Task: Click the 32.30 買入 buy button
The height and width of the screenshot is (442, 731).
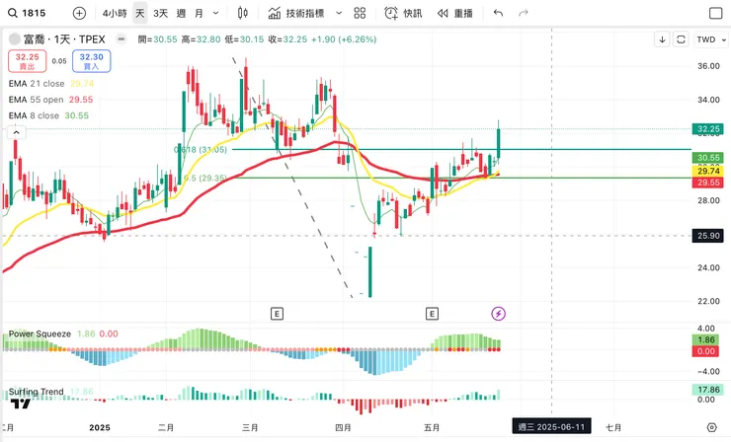Action: tap(91, 61)
